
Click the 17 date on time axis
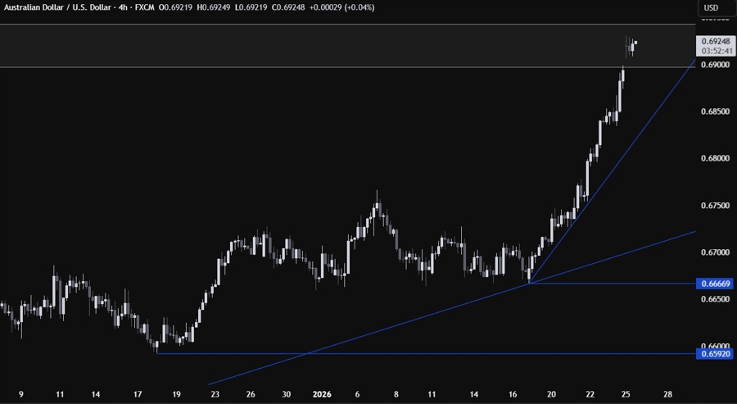[x=138, y=394]
